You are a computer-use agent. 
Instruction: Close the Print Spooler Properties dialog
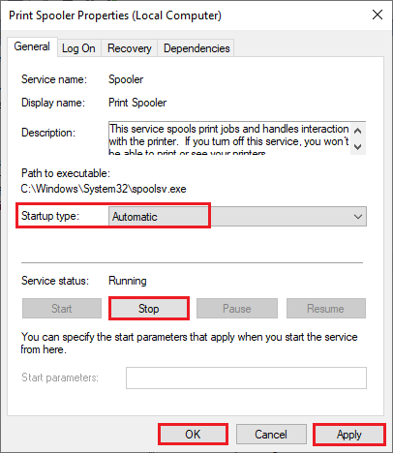coord(378,15)
